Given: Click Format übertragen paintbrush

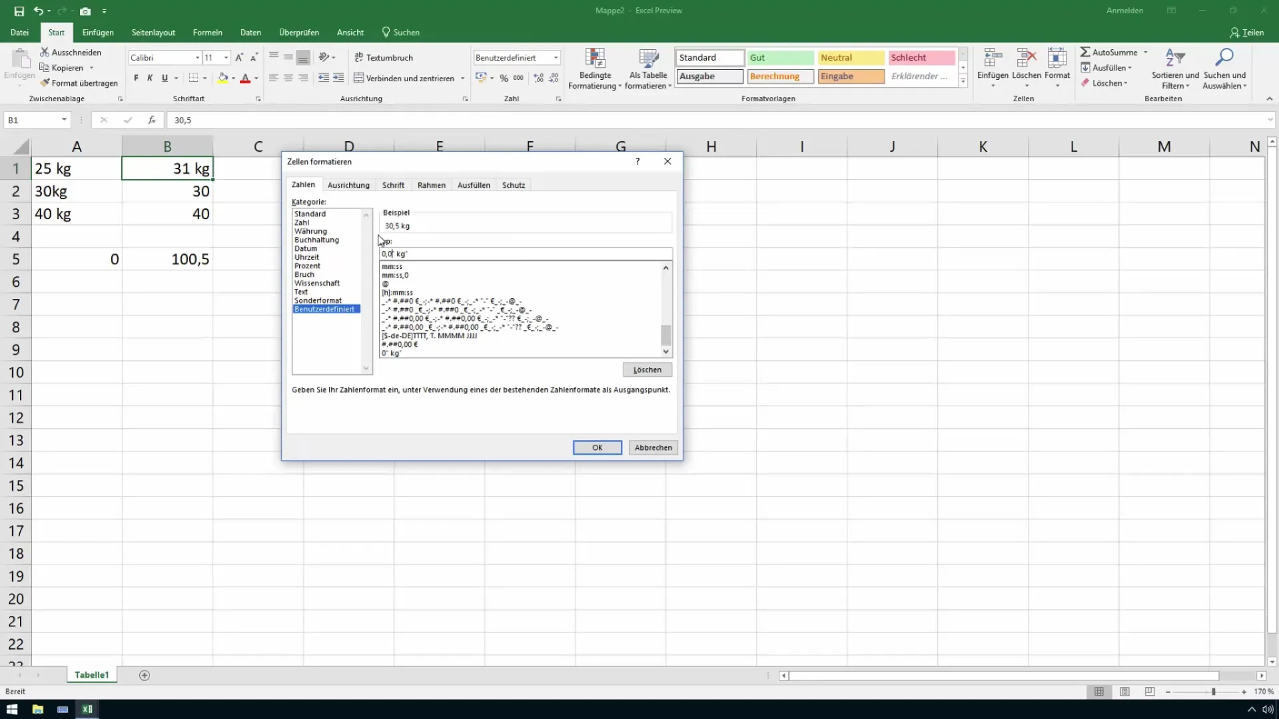Looking at the screenshot, I should click(45, 83).
